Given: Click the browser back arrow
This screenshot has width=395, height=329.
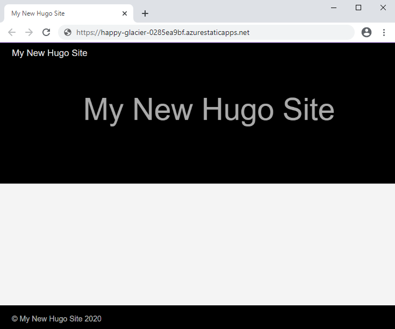Looking at the screenshot, I should pos(12,32).
